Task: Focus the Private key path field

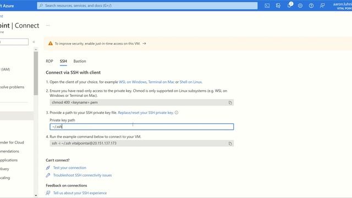Action: 142,127
